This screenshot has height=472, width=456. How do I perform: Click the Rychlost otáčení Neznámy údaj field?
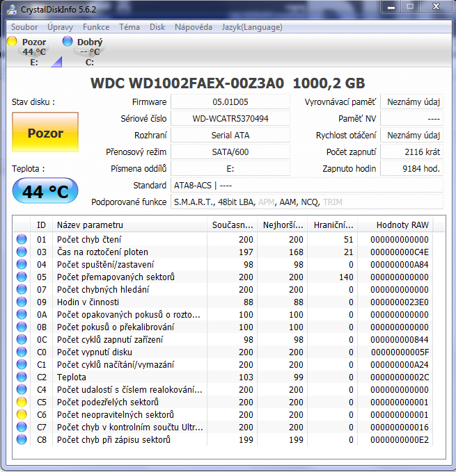(x=411, y=135)
